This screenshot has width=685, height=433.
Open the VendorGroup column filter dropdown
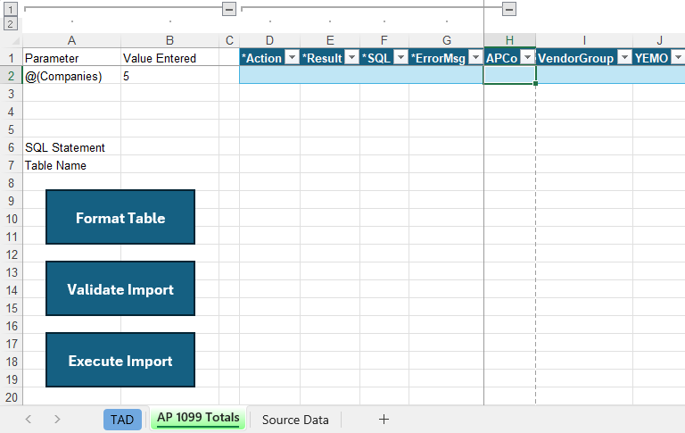624,57
